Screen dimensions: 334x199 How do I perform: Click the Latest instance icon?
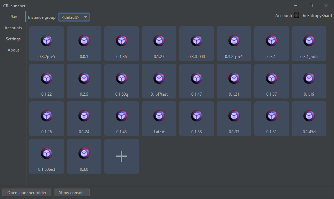[x=159, y=116]
